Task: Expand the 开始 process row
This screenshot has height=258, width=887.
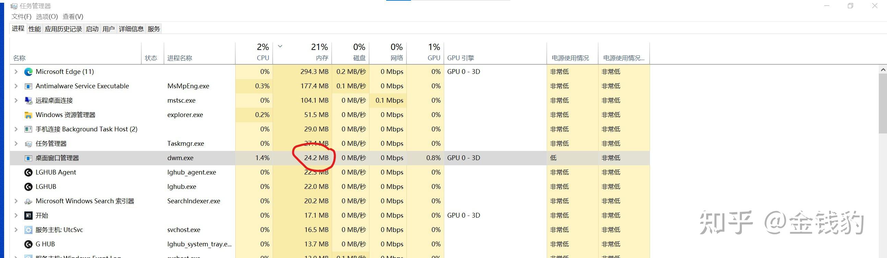Action: 16,216
